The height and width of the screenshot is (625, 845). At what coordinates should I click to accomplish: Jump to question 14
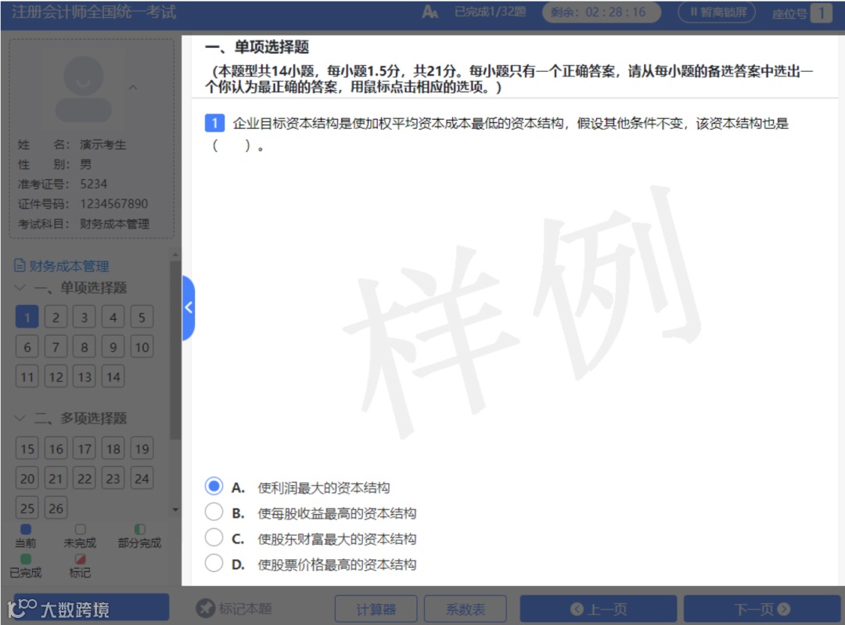113,376
